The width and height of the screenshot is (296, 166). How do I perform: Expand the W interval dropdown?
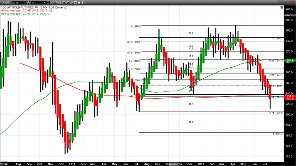coord(44,3)
